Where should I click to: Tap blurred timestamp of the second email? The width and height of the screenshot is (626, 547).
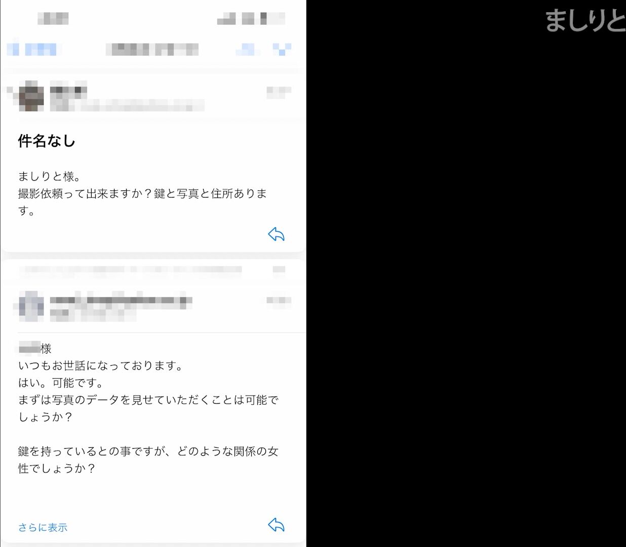click(x=279, y=301)
